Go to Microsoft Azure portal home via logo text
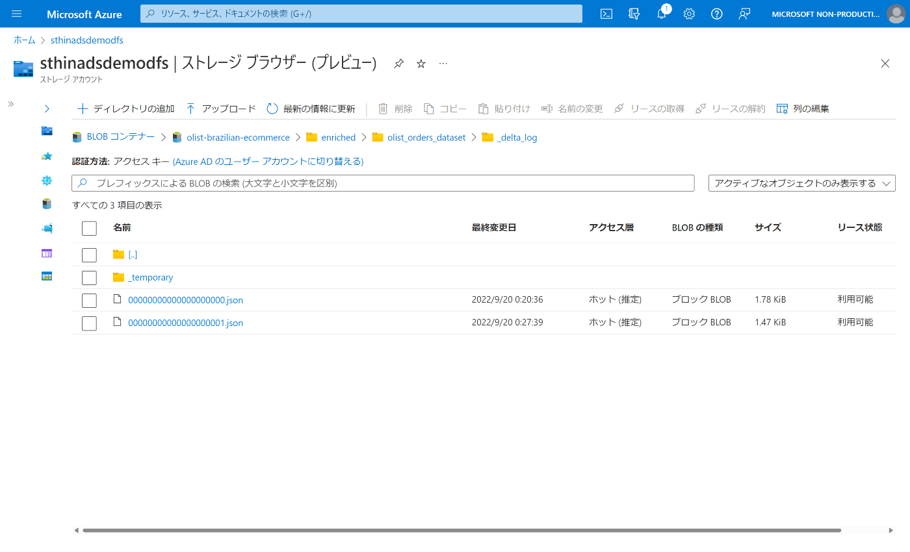This screenshot has height=552, width=910. tap(84, 14)
